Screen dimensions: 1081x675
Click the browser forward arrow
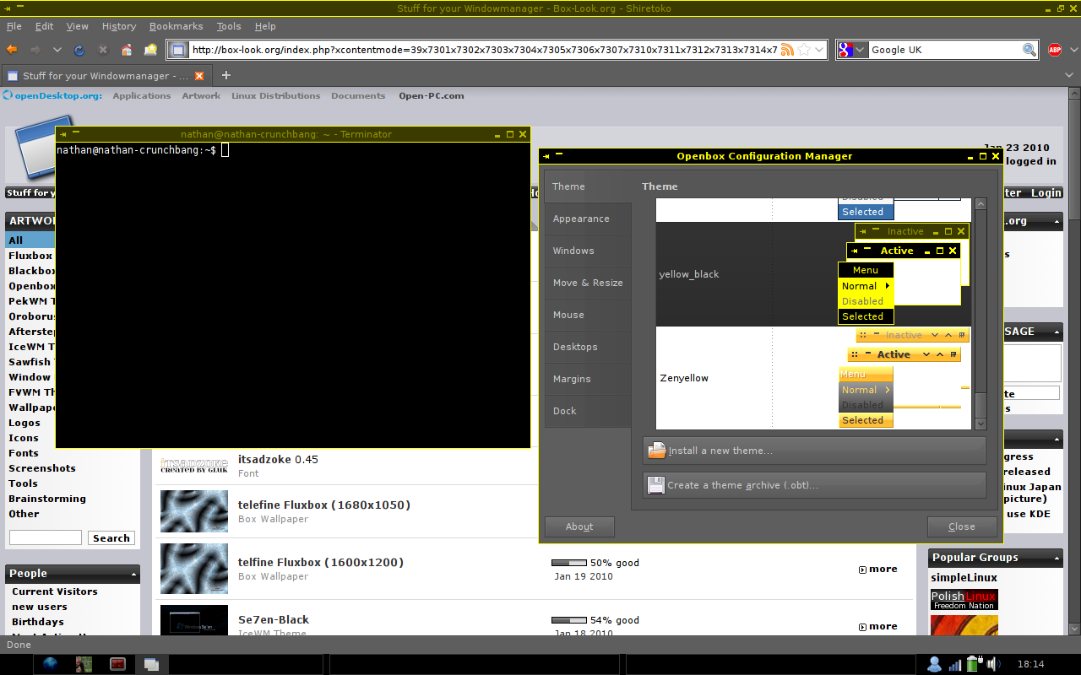click(x=35, y=50)
